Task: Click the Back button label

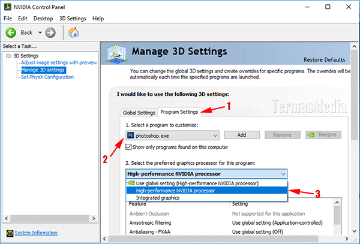Action: click(26, 32)
